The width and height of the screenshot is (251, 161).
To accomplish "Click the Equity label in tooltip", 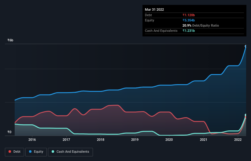I will click(x=149, y=20).
